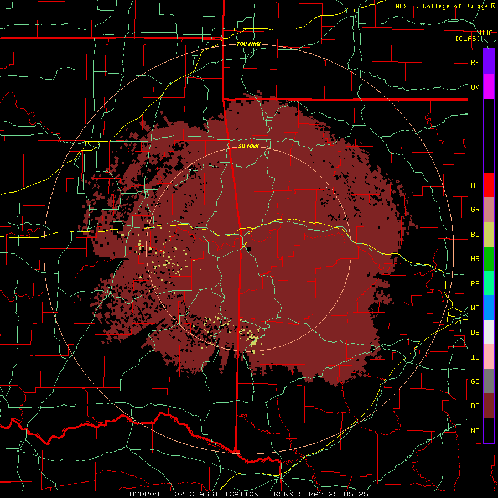The height and width of the screenshot is (498, 498).
Task: Click the [CLAS] legend heading
Action: 468,39
